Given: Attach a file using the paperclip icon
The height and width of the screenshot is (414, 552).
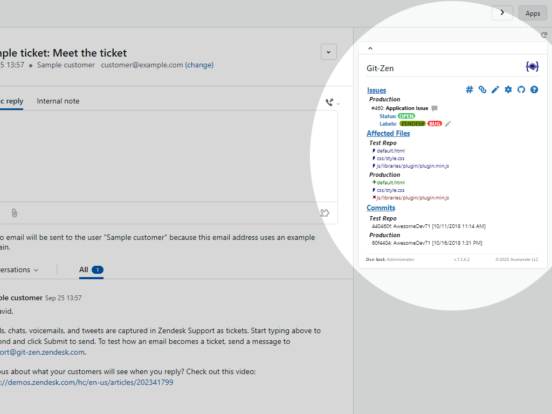Looking at the screenshot, I should coord(15,212).
